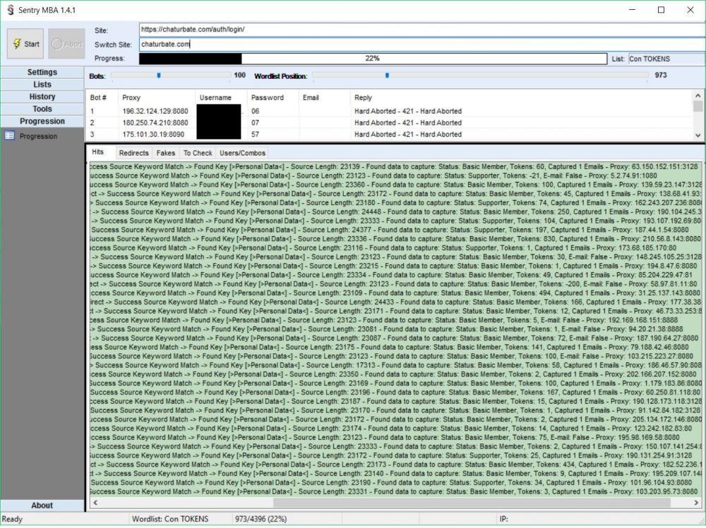This screenshot has width=706, height=528.
Task: Select the hit line with proxy 63.150.152.151:3128
Action: (395, 167)
